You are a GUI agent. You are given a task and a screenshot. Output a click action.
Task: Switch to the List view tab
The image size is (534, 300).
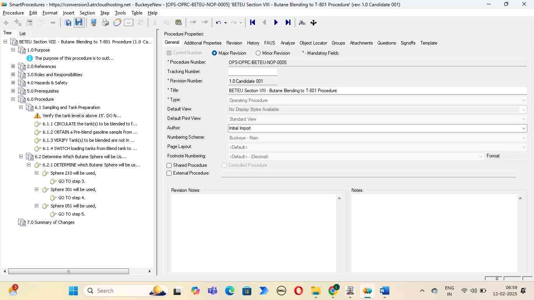pos(23,34)
